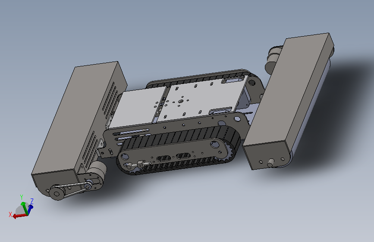Select the central top mounting plate
Screen dimensions: 374x242
pos(203,98)
